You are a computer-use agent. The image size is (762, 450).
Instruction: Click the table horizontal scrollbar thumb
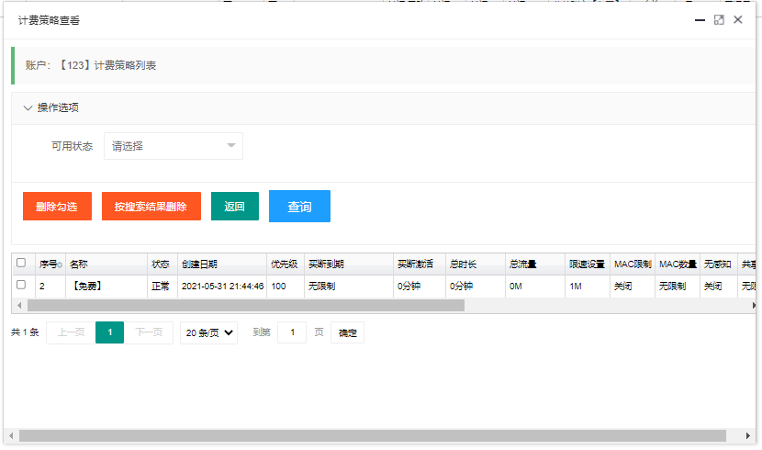tap(246, 306)
